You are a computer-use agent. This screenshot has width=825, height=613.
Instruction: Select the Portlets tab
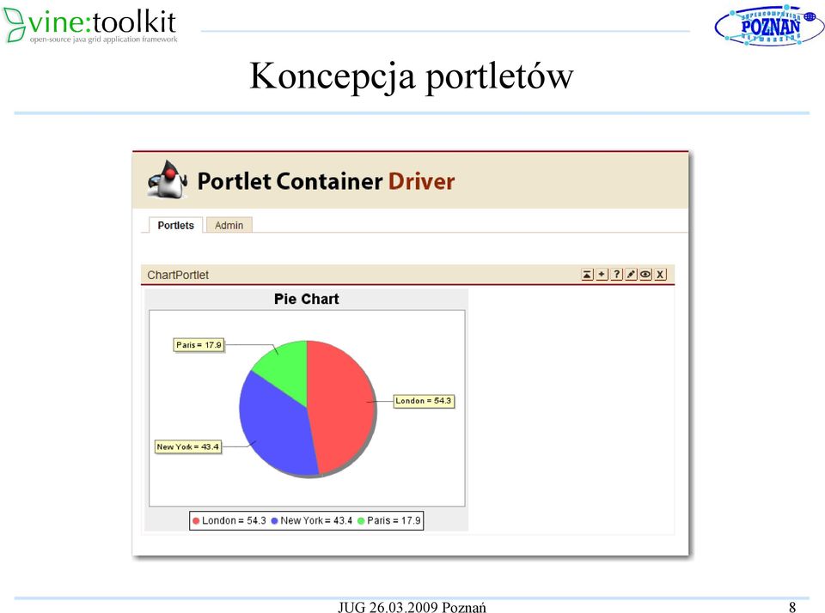point(175,225)
